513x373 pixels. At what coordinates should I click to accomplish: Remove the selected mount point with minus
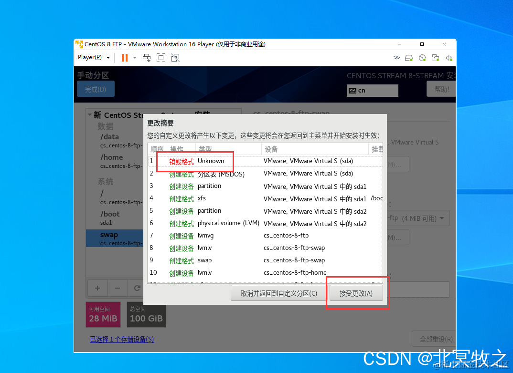click(118, 288)
